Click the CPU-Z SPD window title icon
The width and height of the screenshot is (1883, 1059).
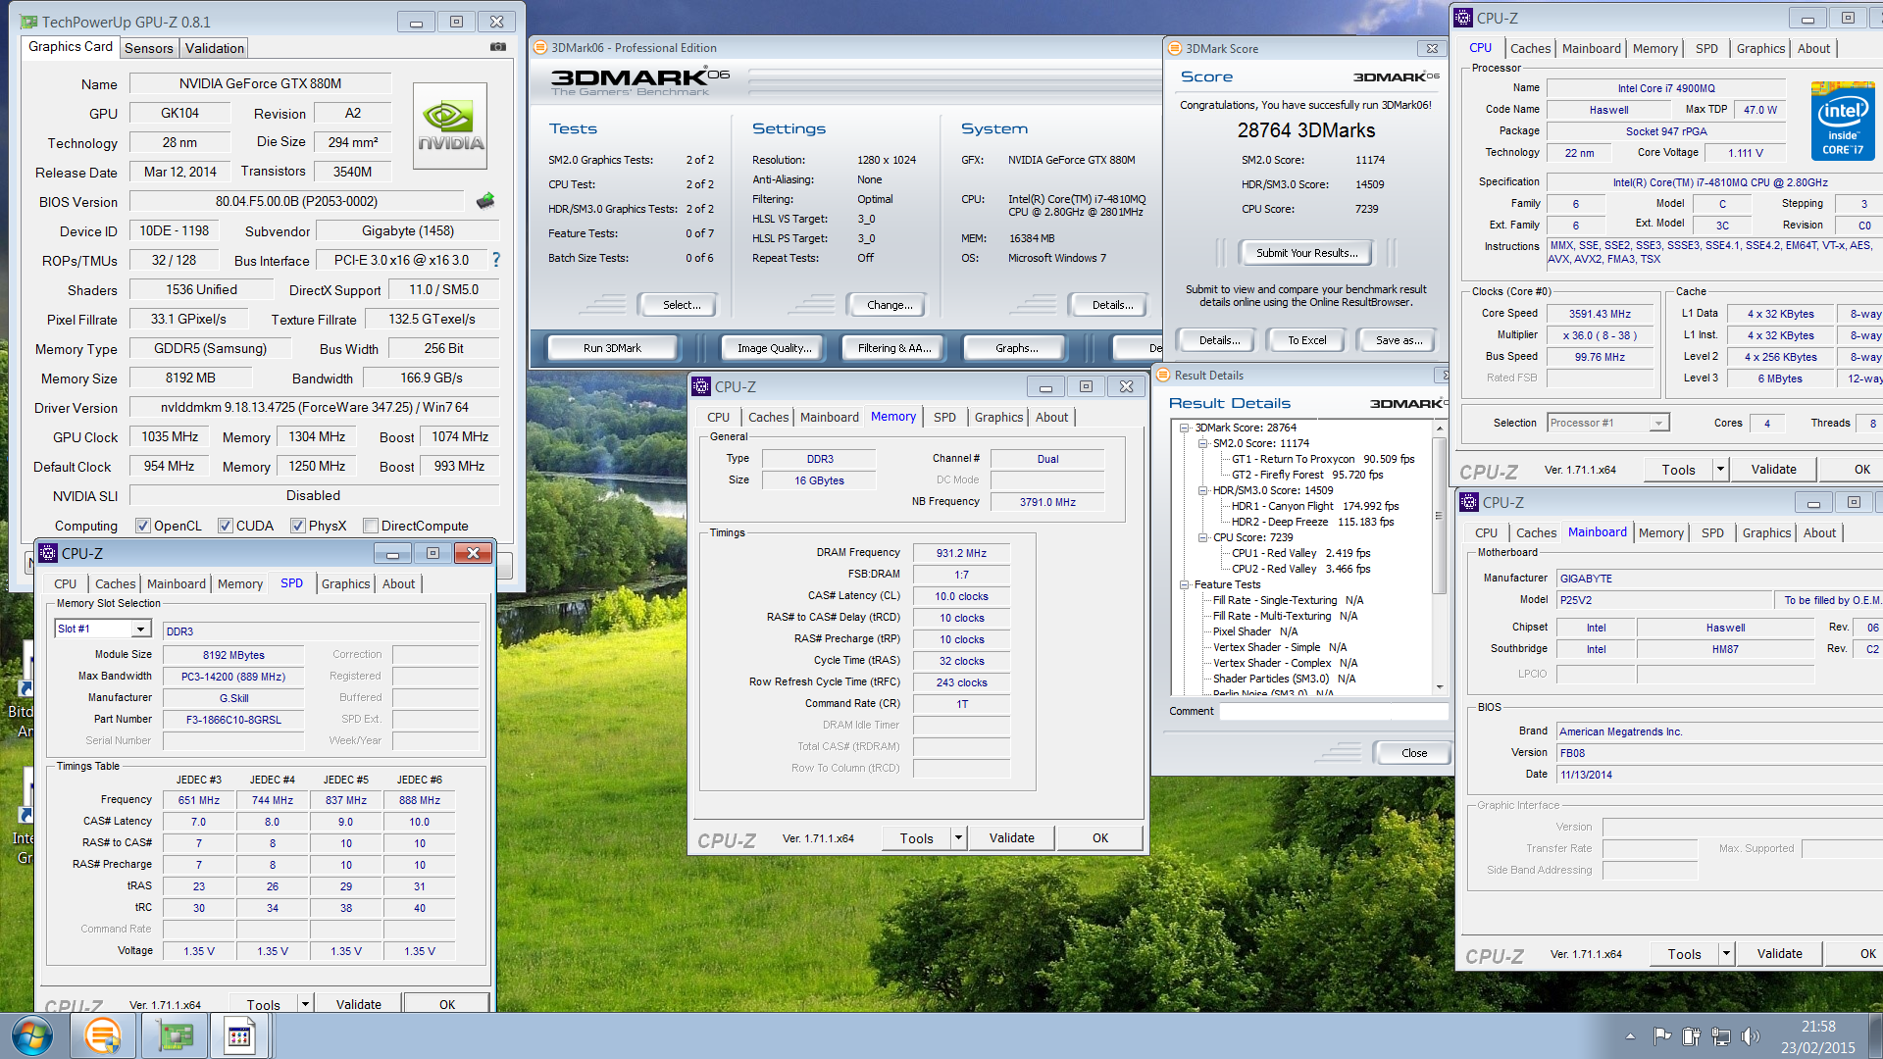[x=48, y=553]
